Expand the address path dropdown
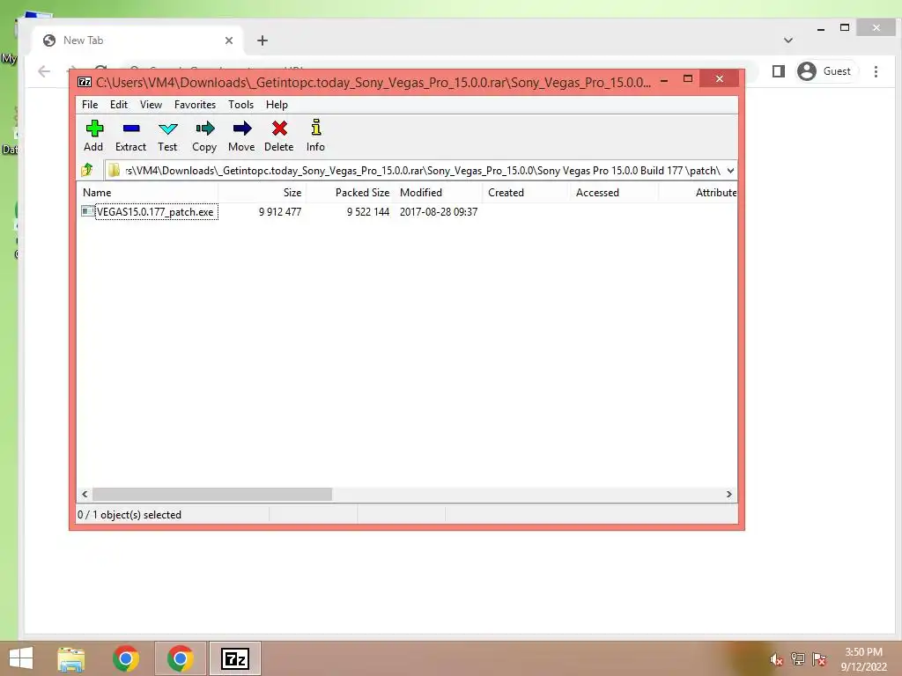Image resolution: width=902 pixels, height=676 pixels. tap(730, 170)
